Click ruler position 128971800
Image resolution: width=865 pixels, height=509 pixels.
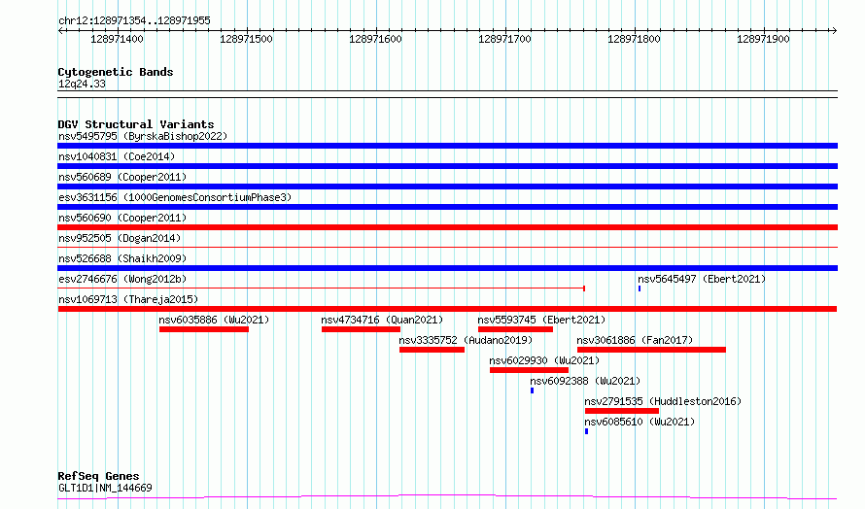(634, 39)
